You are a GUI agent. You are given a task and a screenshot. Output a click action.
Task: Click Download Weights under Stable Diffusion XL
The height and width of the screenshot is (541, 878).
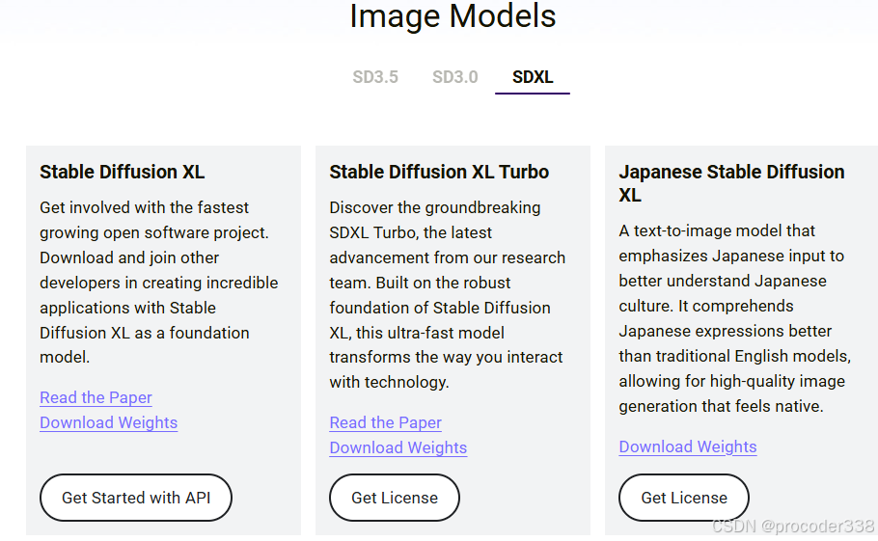109,422
